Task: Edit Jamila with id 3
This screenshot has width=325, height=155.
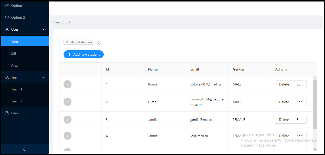Action: pyautogui.click(x=299, y=119)
